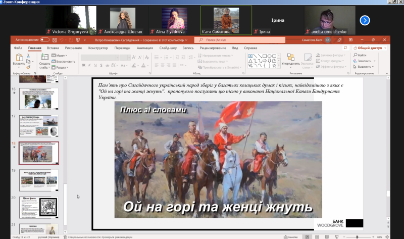Toggle italic К formatting
Screen dimensions: 404x239
[x=89, y=65]
